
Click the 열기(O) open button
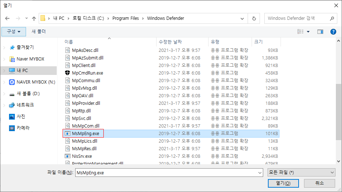click(x=283, y=183)
